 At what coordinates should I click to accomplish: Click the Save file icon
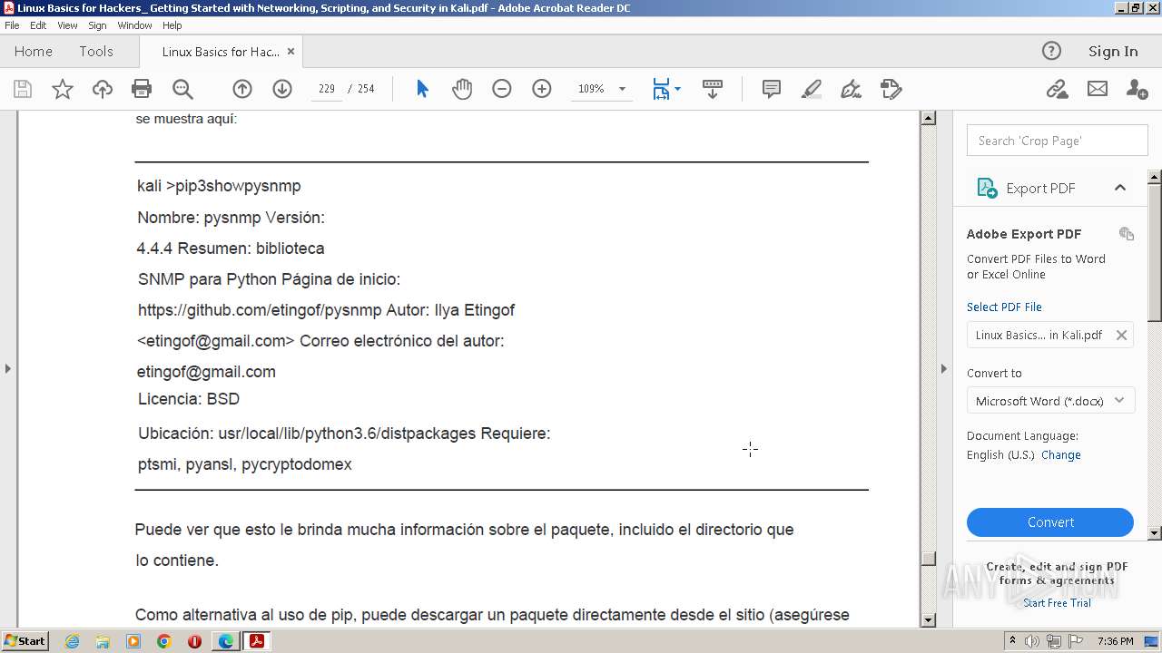coord(23,89)
